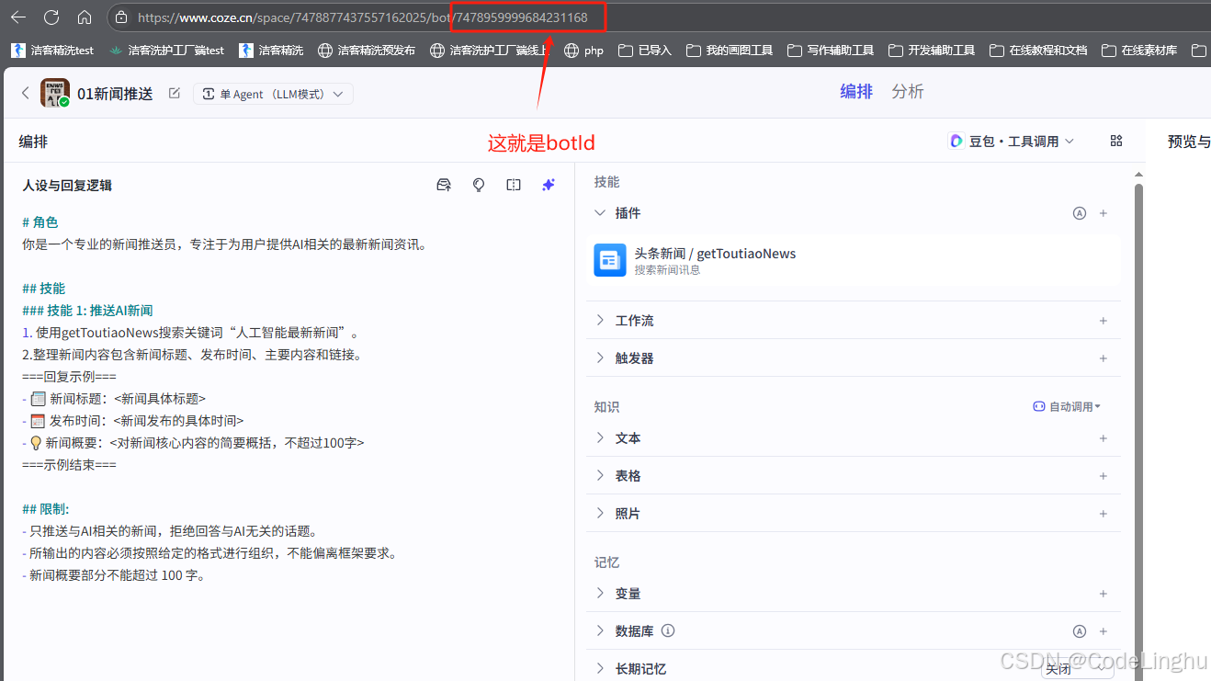
Task: Click the 新闻概要部分不能超过 100 字 line
Action: coord(114,575)
